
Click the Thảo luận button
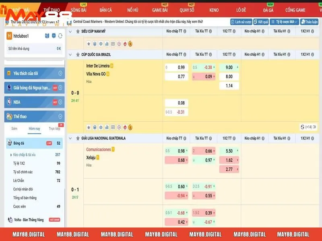(x=309, y=22)
